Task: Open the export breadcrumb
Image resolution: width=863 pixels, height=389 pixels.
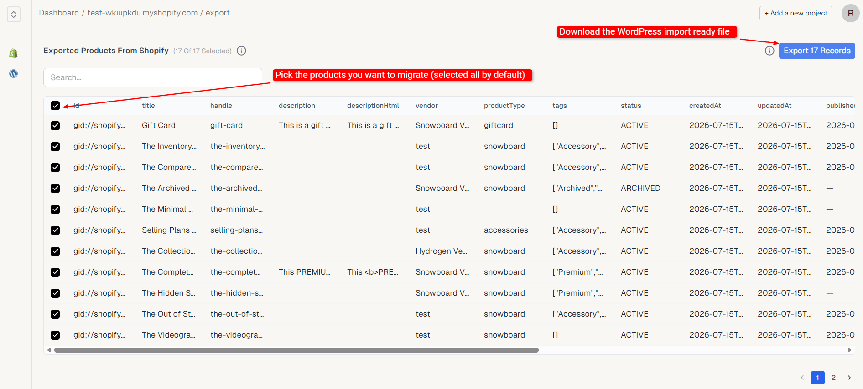Action: click(218, 13)
